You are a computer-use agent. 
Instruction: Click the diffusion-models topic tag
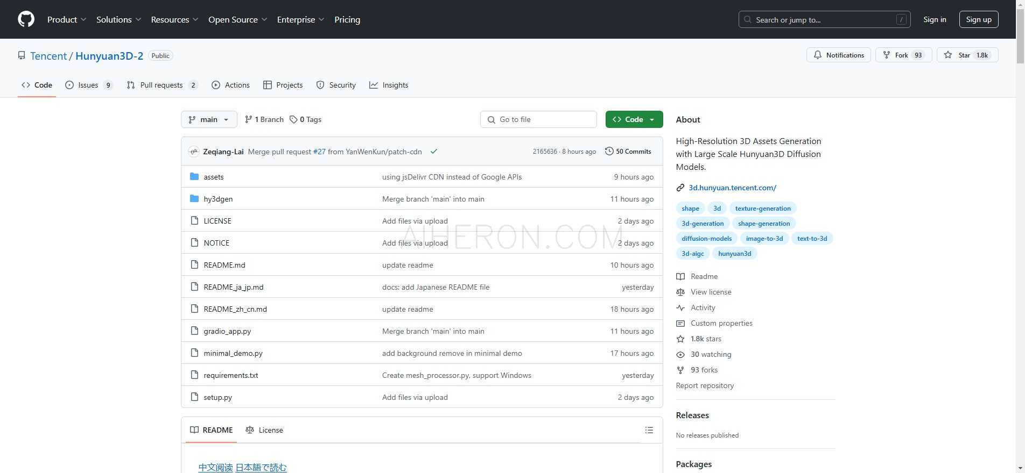click(706, 238)
